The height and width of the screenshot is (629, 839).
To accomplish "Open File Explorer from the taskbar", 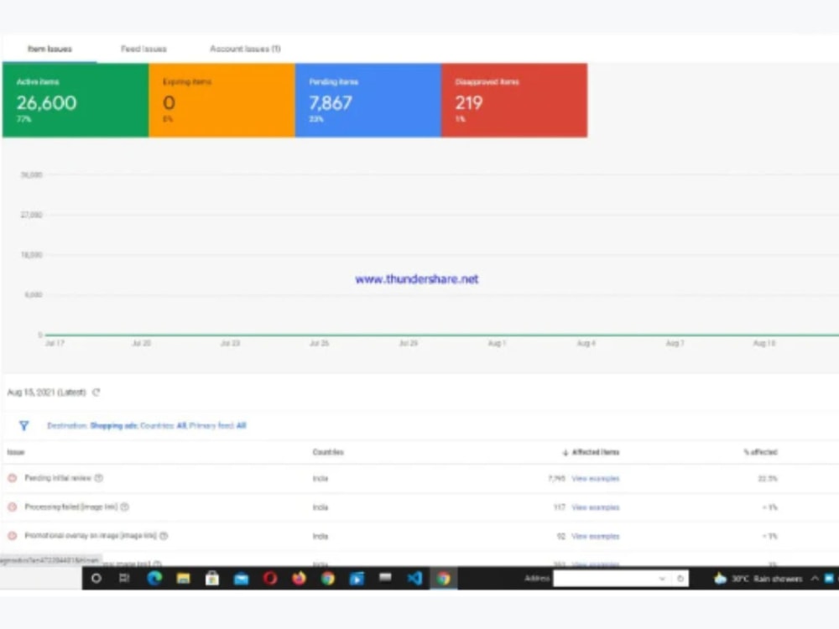I will (x=184, y=578).
